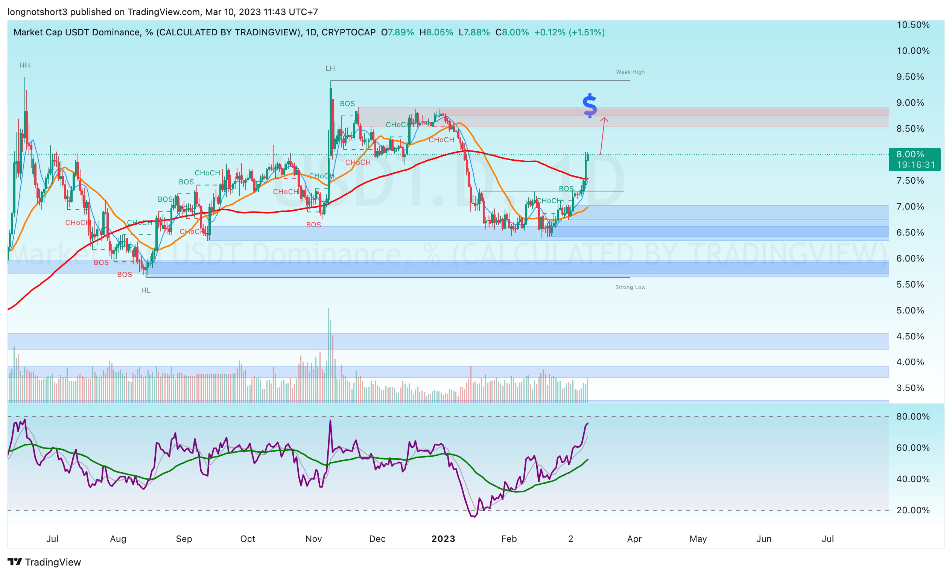Click the HH label above the first peak

[25, 65]
